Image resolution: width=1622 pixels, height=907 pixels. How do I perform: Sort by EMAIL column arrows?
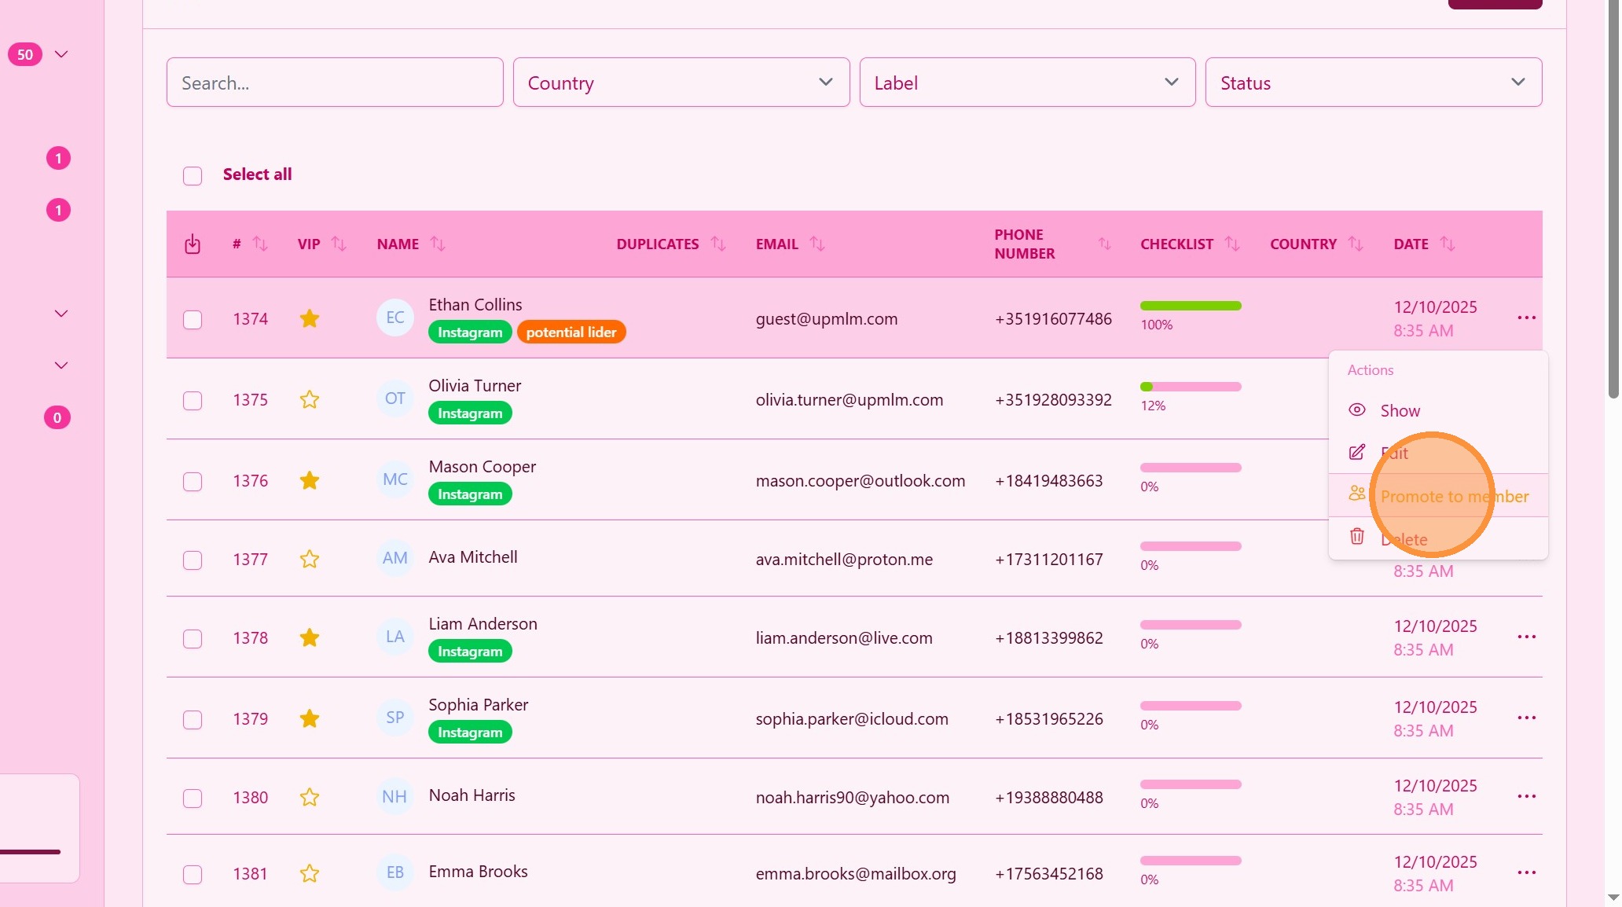817,244
